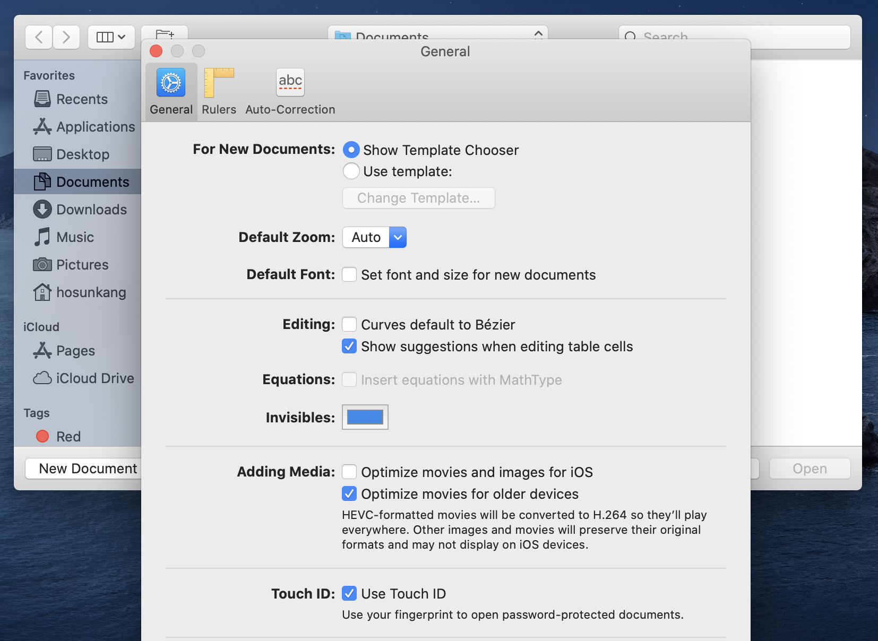The width and height of the screenshot is (878, 641).
Task: Click the Open button in the file dialog
Action: (810, 469)
